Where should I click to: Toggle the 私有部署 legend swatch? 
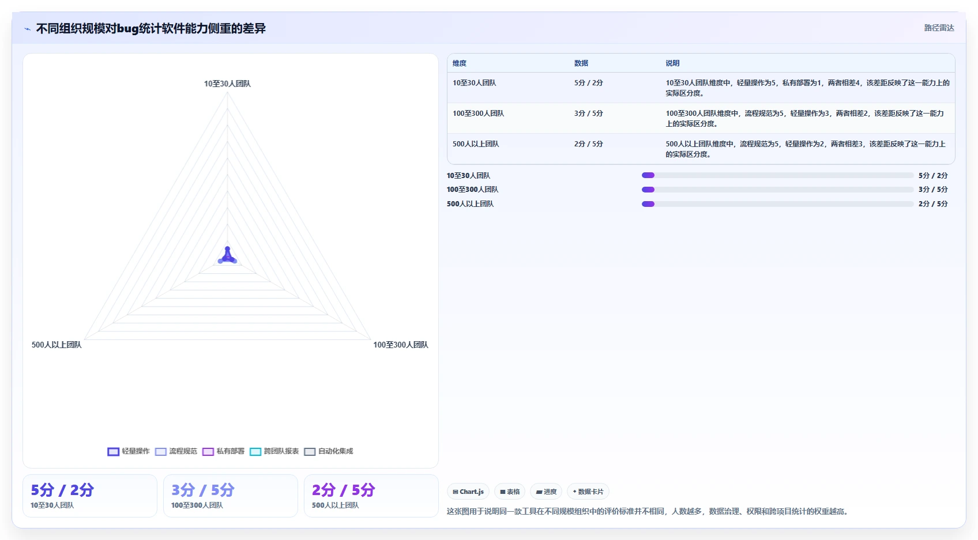[x=208, y=451]
